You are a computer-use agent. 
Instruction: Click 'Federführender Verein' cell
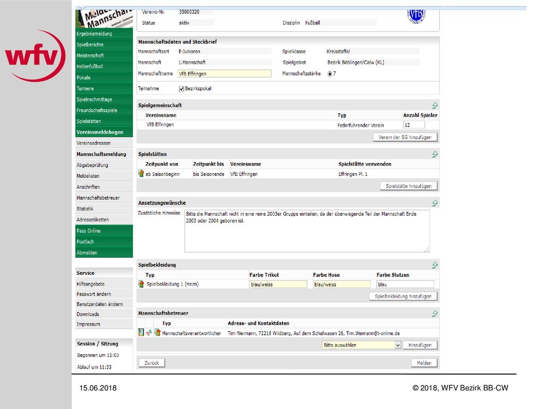[361, 125]
